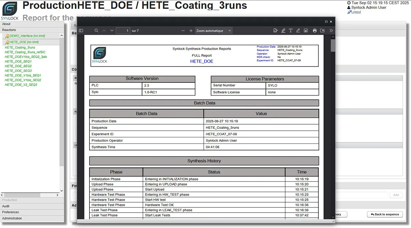
Task: Select the highlight annotation tool
Action: pos(283,30)
